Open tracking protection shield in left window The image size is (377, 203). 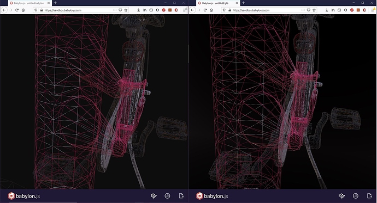coord(36,10)
